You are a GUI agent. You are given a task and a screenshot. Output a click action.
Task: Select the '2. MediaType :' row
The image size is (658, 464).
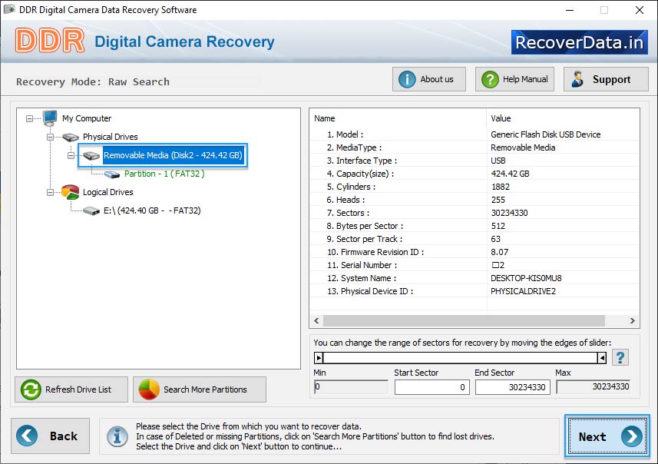(474, 147)
